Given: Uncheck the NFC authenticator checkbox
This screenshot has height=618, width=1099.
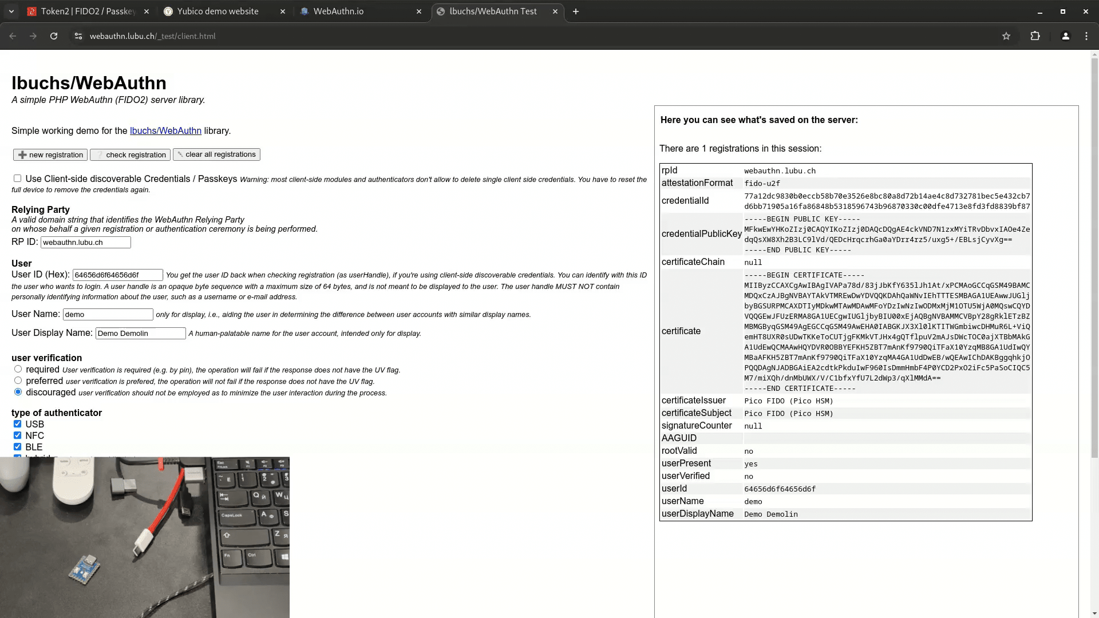Looking at the screenshot, I should (x=17, y=435).
